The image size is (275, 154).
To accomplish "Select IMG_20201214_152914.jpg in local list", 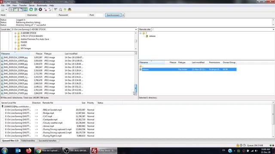I will 42,71.
